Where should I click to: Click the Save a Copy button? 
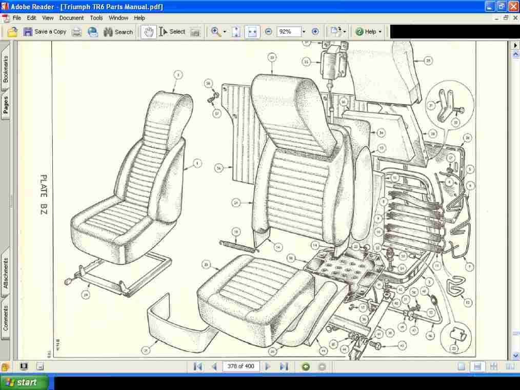45,32
